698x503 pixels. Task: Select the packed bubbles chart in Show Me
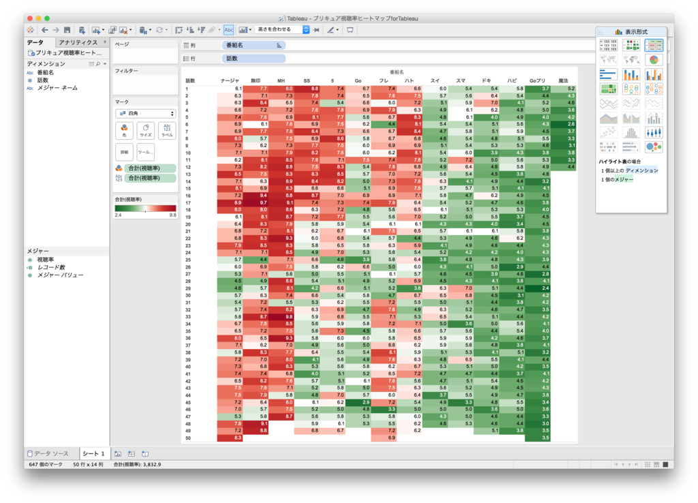pyautogui.click(x=654, y=147)
